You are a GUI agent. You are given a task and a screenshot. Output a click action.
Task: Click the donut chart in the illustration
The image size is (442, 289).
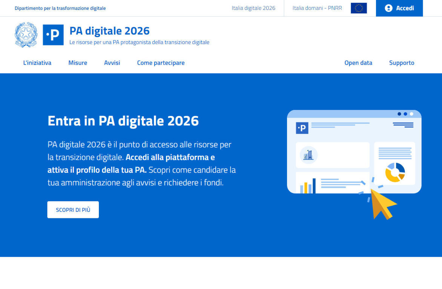[395, 172]
